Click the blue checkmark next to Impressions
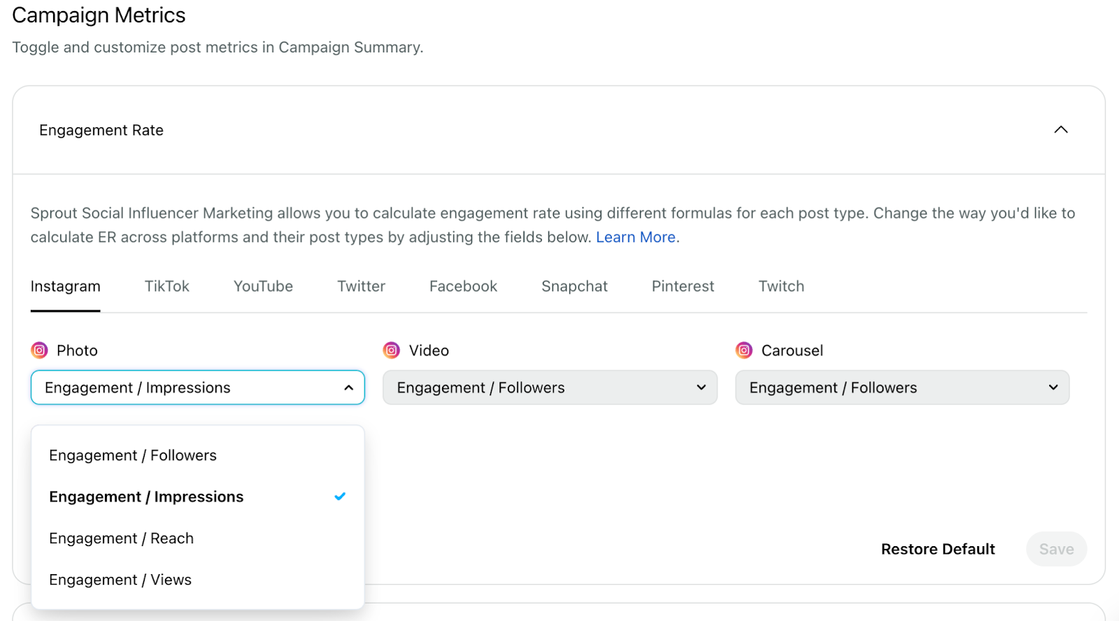1119x621 pixels. tap(340, 497)
